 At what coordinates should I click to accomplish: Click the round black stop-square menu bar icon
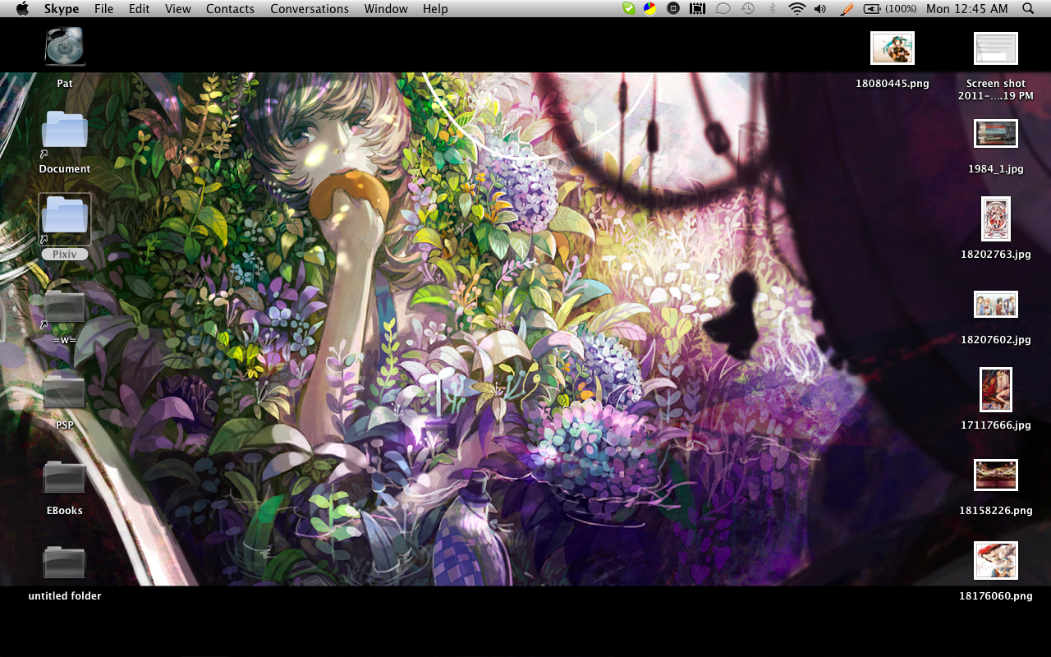(673, 8)
